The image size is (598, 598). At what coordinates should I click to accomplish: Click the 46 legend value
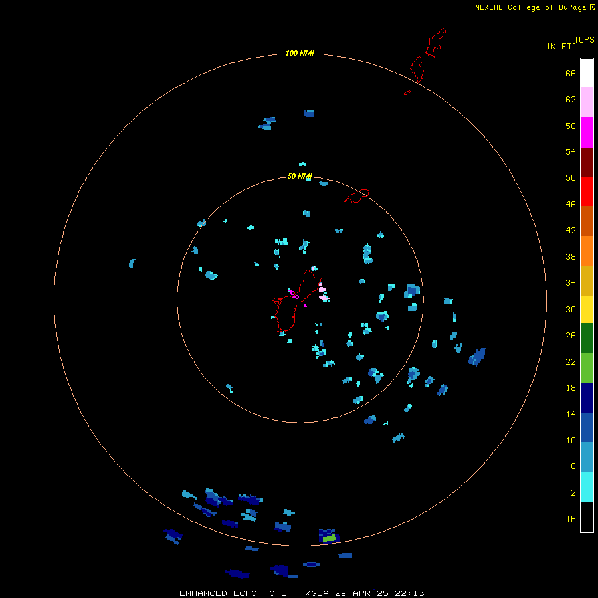tap(571, 205)
